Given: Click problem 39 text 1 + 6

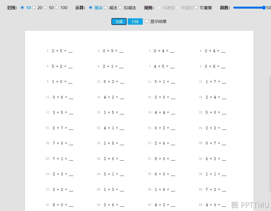Looking at the screenshot, I should click(x=160, y=190).
